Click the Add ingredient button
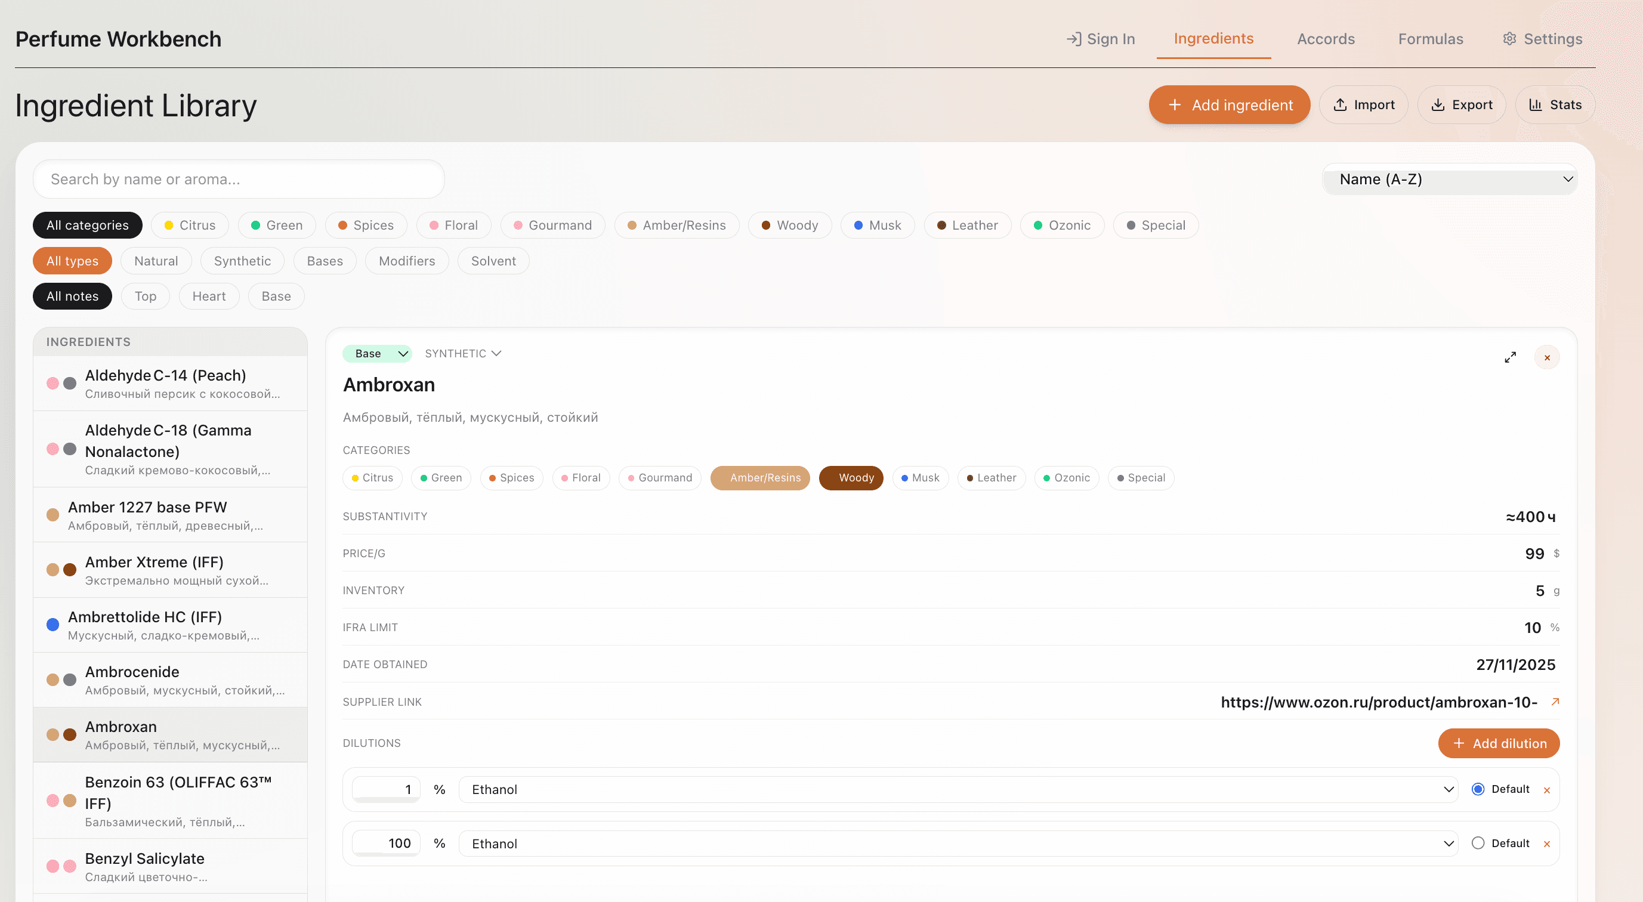 point(1229,104)
